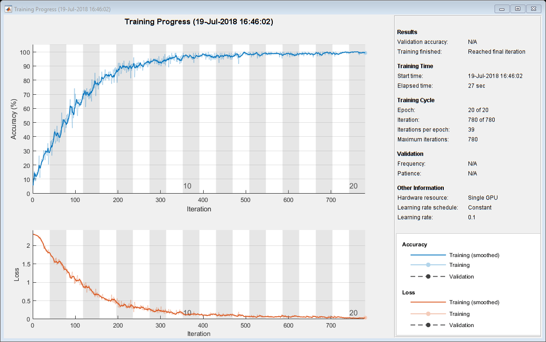Close the Training Progress window
Viewport: 546px width, 342px height.
click(533, 9)
